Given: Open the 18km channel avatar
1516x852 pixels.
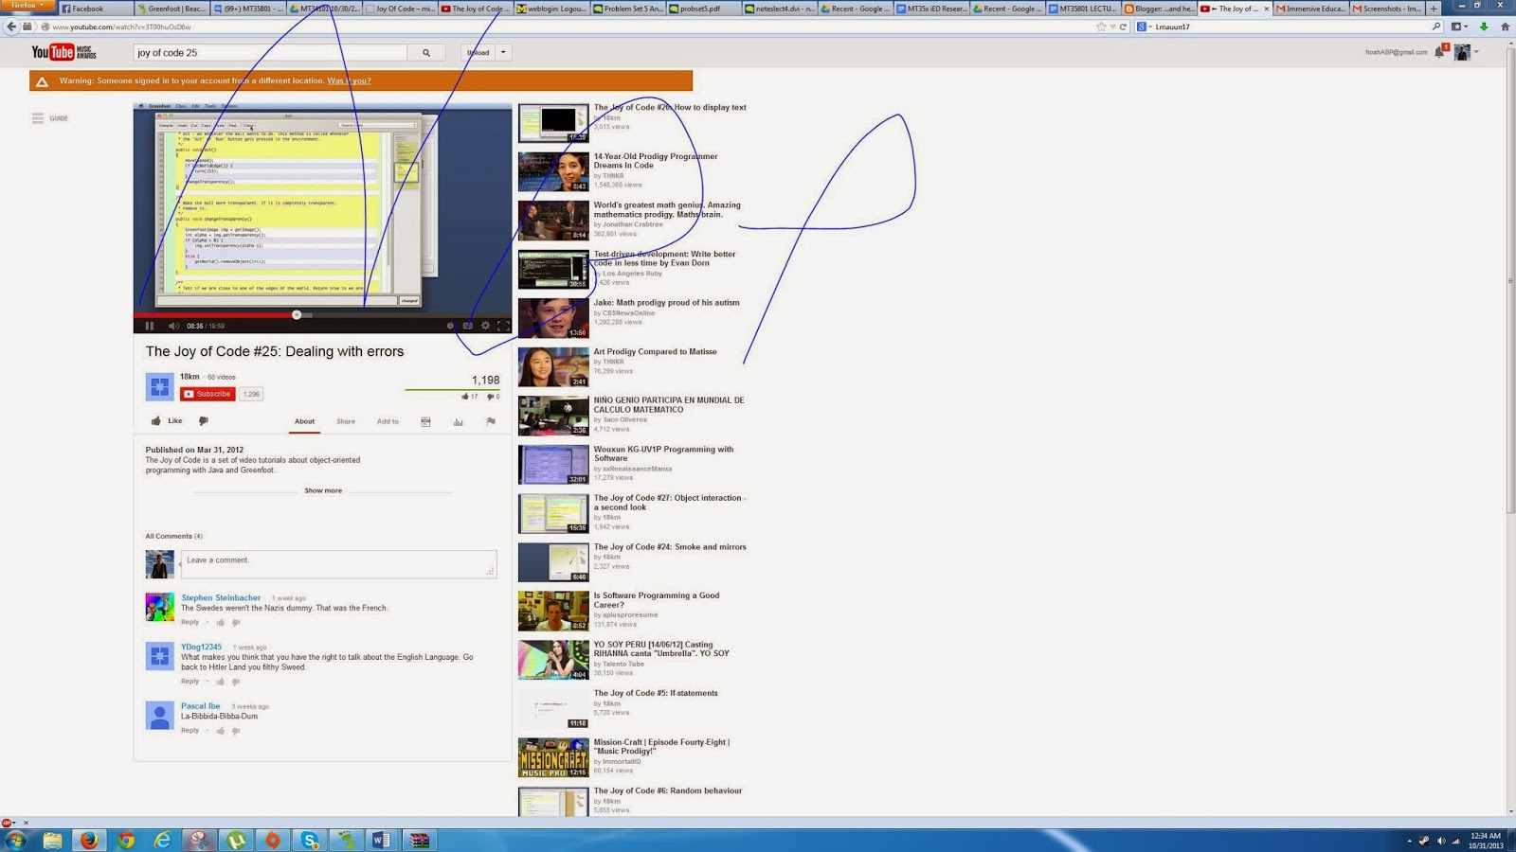Looking at the screenshot, I should point(159,386).
